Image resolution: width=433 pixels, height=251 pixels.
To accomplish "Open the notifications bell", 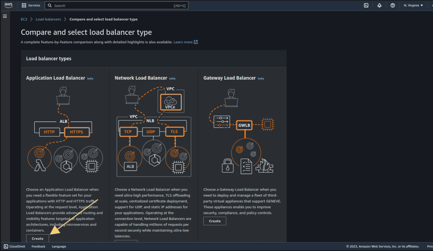I will click(379, 5).
